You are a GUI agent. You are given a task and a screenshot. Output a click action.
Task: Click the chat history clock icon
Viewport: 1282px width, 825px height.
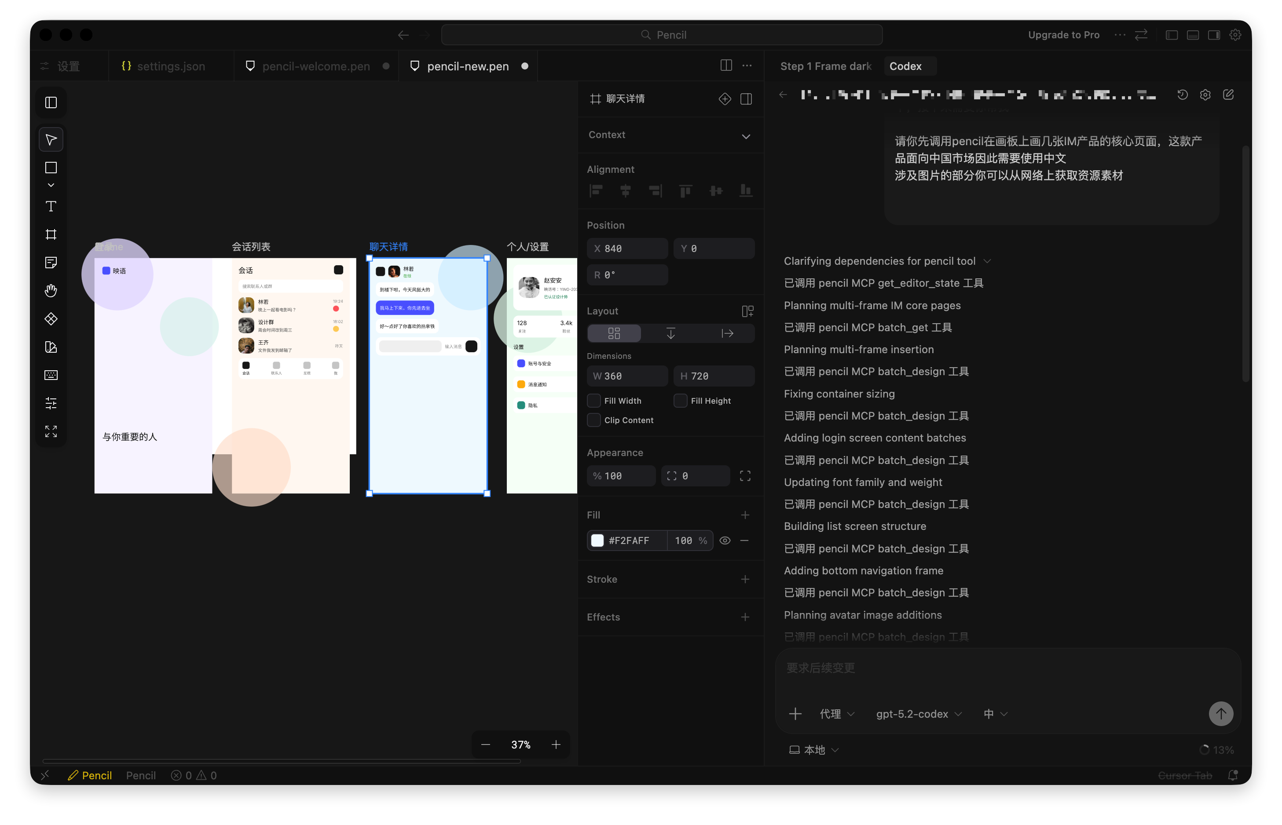1182,95
